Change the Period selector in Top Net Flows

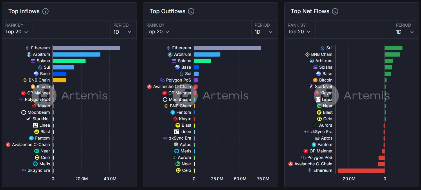405,32
